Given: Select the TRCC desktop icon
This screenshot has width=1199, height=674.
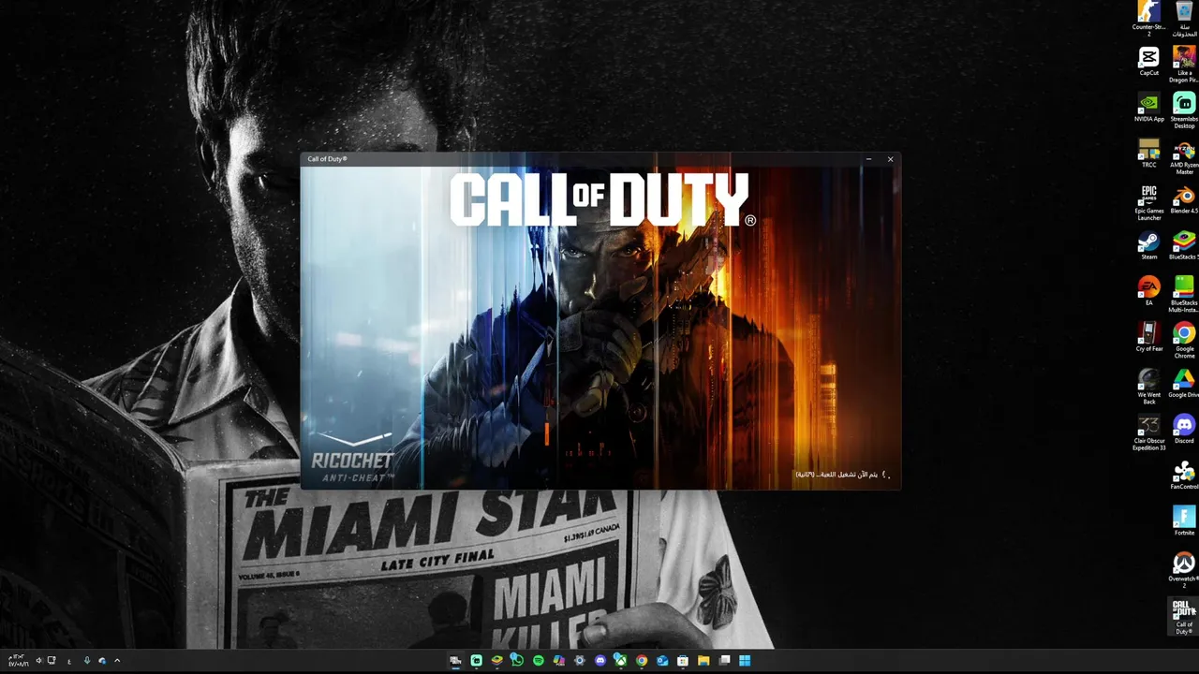Looking at the screenshot, I should tap(1149, 153).
